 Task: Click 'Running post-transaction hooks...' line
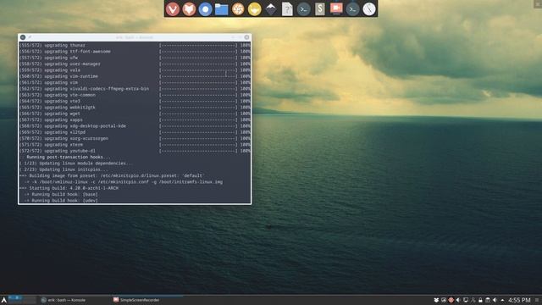click(68, 157)
